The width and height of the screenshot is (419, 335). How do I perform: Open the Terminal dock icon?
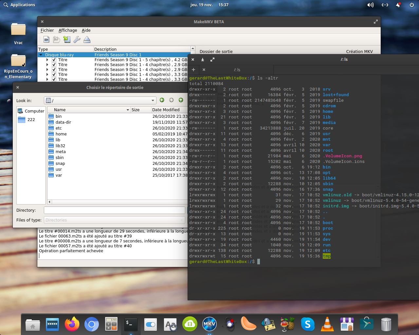click(x=131, y=324)
